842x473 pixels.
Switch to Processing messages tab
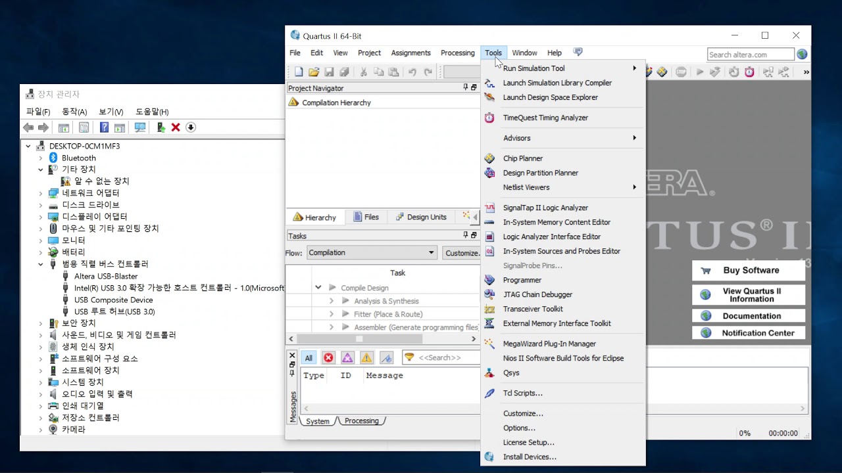(x=362, y=421)
